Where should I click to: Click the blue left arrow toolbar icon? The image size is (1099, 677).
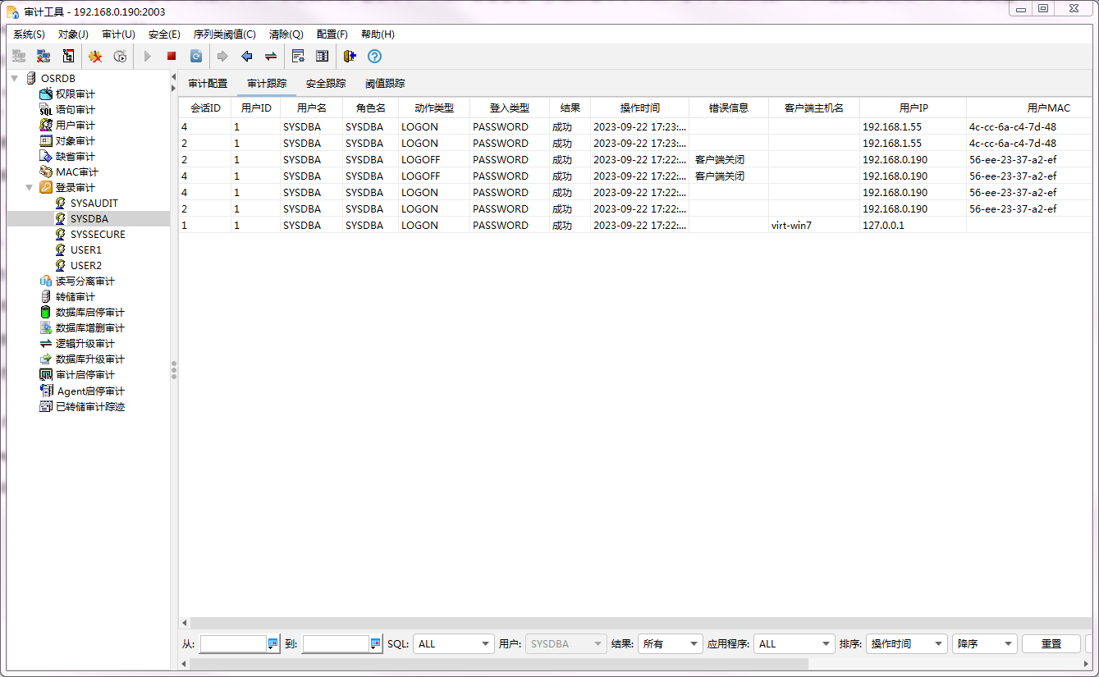246,56
